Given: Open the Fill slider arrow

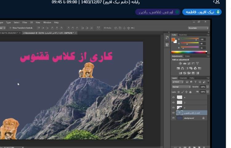Looking at the screenshot, I should (208, 92).
